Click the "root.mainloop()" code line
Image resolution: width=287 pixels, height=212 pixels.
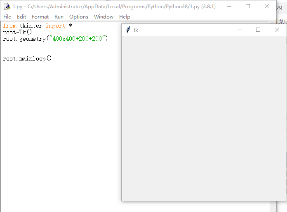click(x=27, y=58)
